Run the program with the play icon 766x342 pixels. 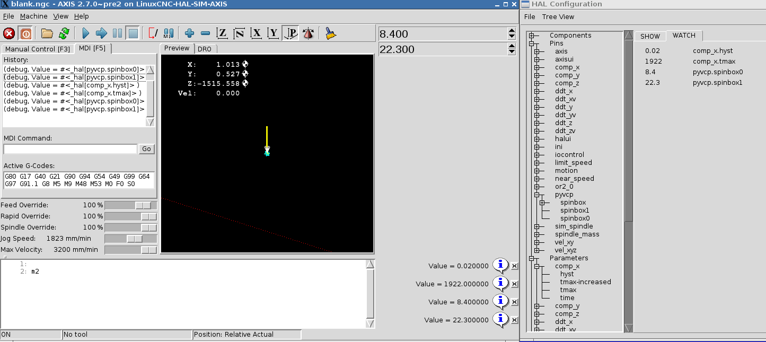coord(85,33)
